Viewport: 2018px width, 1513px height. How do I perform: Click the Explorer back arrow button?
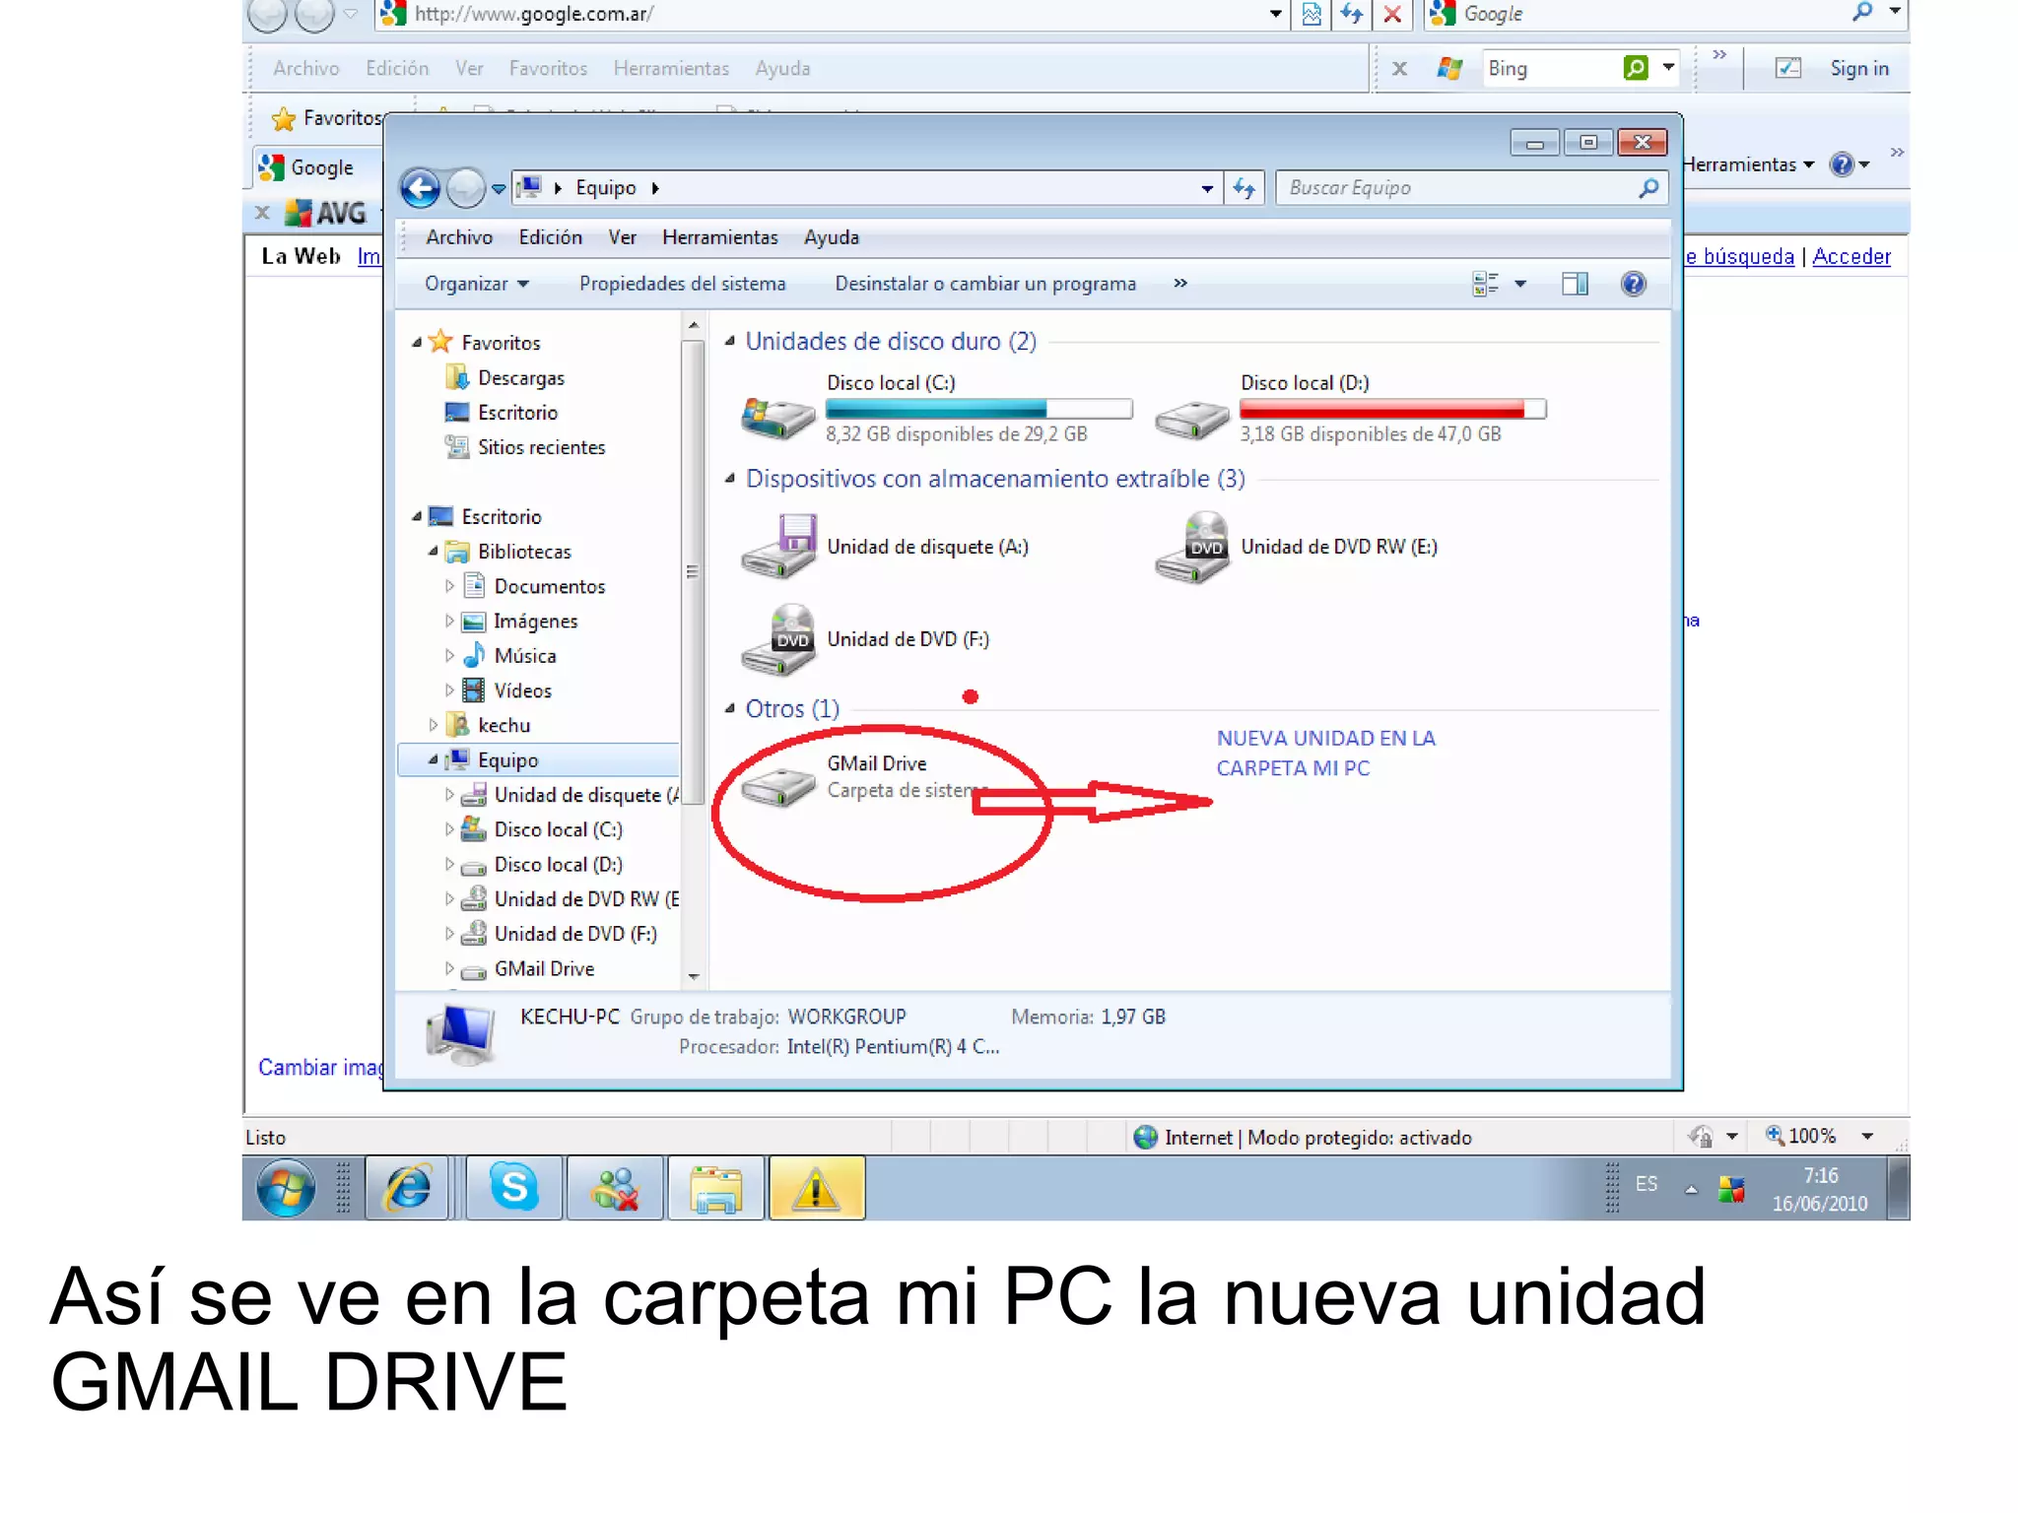(421, 187)
